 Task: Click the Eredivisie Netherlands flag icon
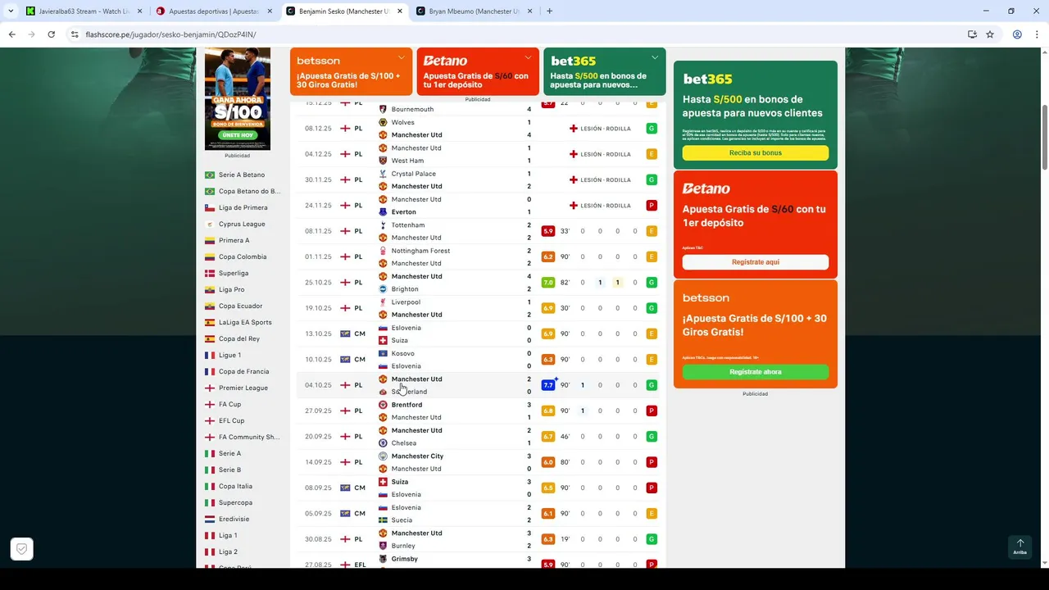pos(210,519)
